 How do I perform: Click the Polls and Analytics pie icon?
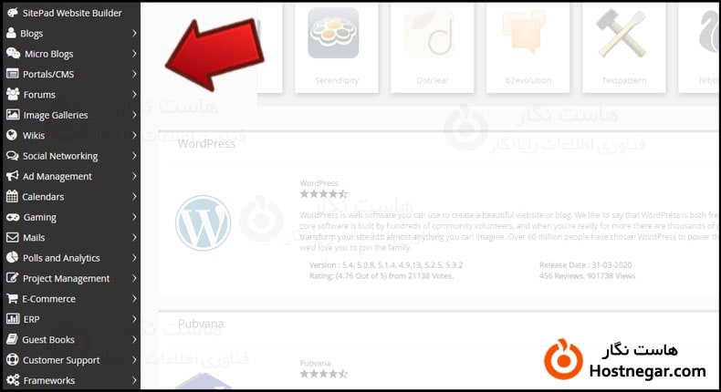click(x=13, y=257)
